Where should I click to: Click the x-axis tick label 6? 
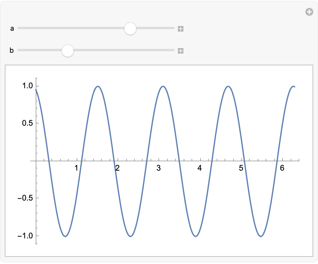tap(282, 168)
